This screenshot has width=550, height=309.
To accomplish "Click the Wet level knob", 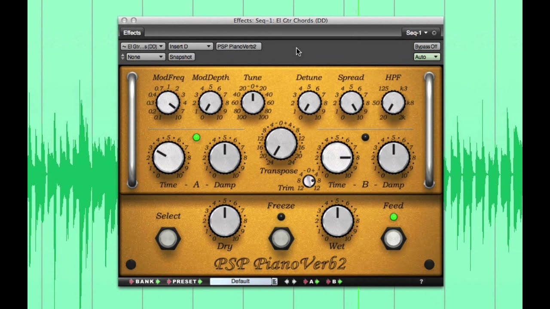I will pyautogui.click(x=337, y=221).
